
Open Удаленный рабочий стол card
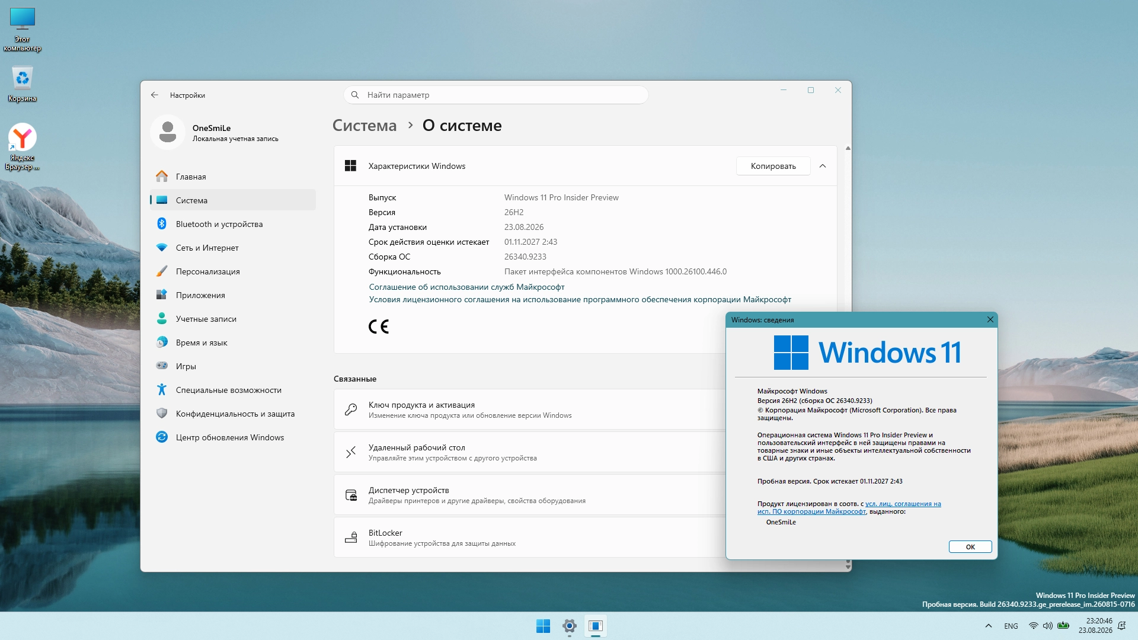click(x=529, y=452)
